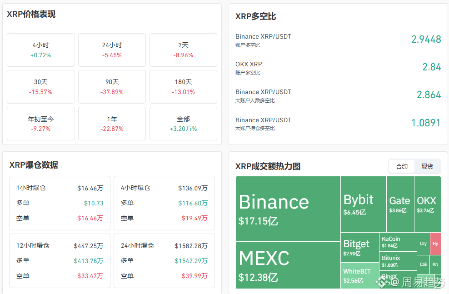Image resolution: width=449 pixels, height=294 pixels.
Task: Open the 4小时 price change card
Action: [x=40, y=50]
